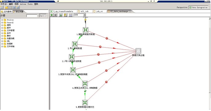
Task: Open the 文件(F) menu
Action: [x=4, y=4]
